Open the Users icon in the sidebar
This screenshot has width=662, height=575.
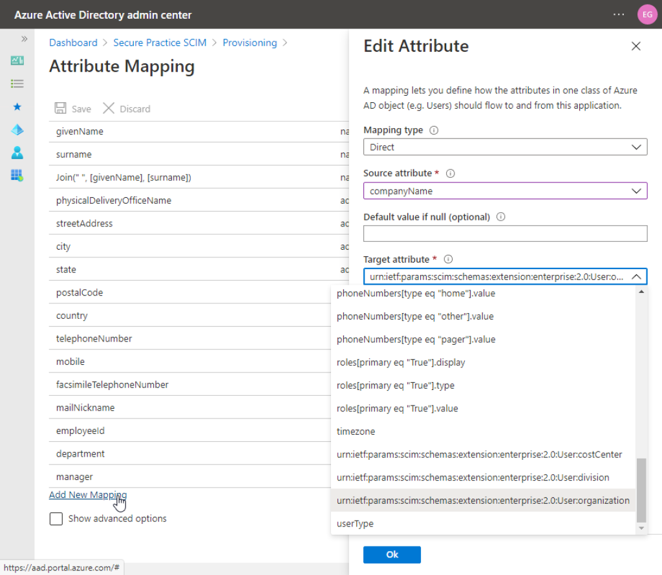point(17,153)
